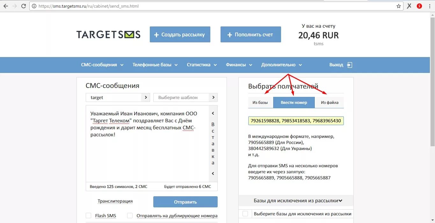Click the Пополнить счет button

click(x=251, y=34)
